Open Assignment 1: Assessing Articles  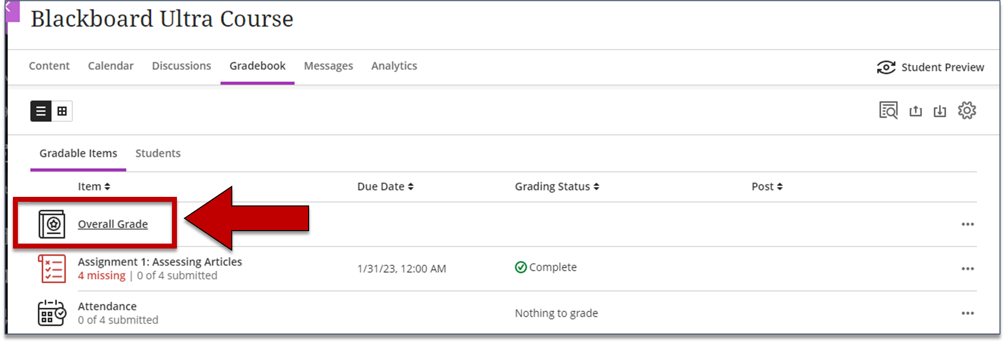point(160,261)
